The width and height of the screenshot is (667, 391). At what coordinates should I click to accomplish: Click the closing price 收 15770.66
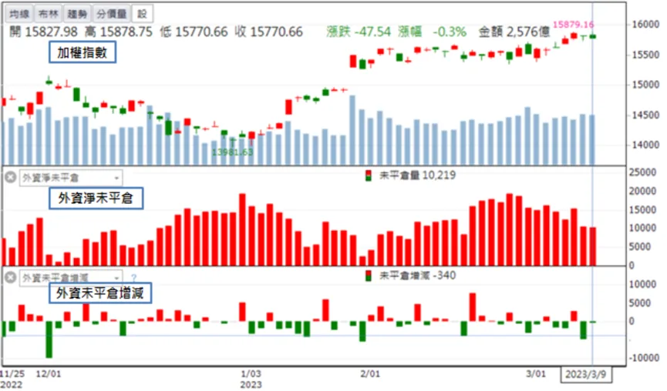coord(269,32)
